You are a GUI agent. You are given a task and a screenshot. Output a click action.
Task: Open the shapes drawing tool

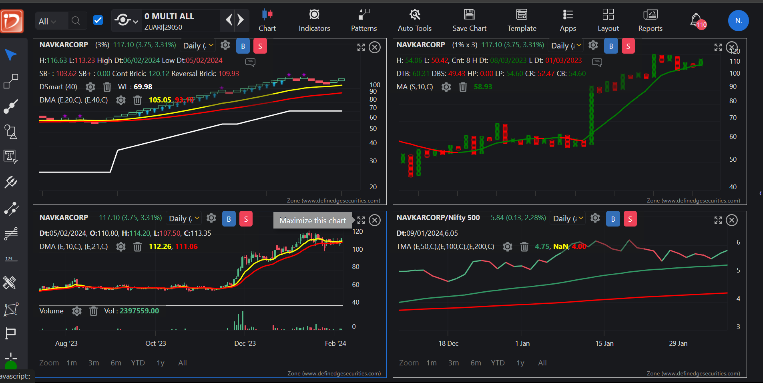pos(11,132)
